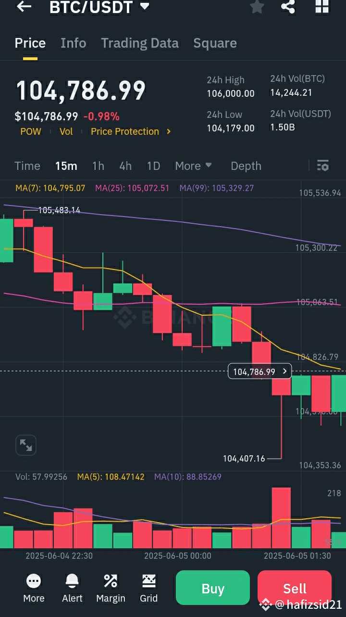Open the Trading Data tab
The image size is (346, 617).
[140, 43]
